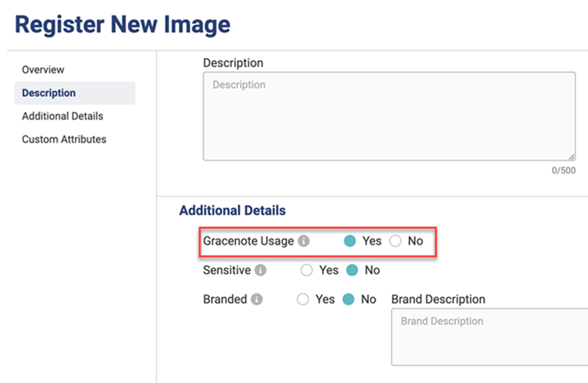Viewport: 588px width, 383px height.
Task: Go to Description in the sidebar
Action: [48, 93]
